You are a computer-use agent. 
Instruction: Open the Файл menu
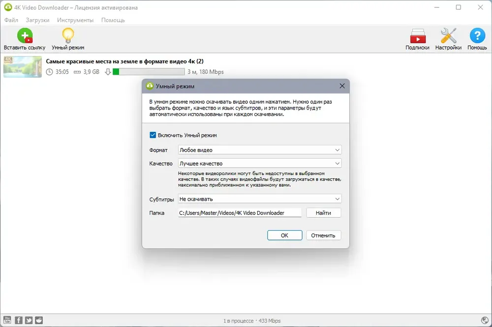(x=11, y=20)
